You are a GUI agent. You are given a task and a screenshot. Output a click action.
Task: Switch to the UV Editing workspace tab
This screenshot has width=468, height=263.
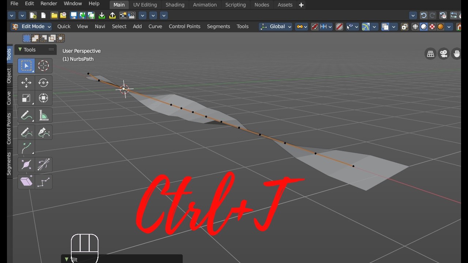(145, 5)
